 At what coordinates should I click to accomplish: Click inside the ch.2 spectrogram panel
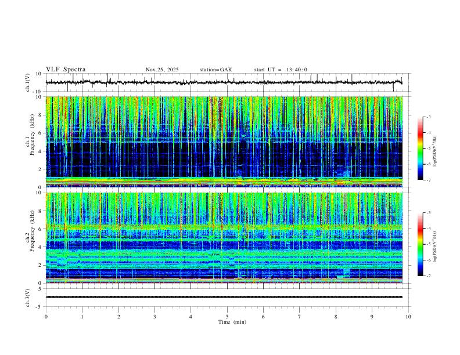(224, 238)
